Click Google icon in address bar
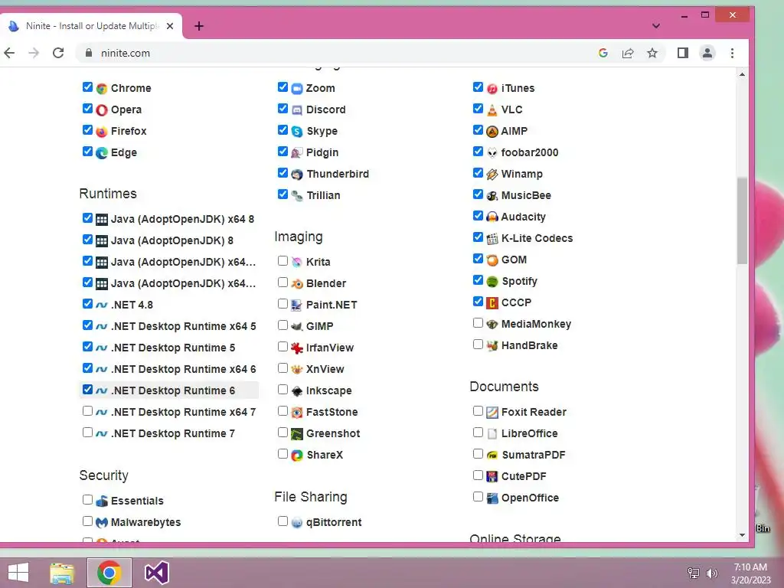The height and width of the screenshot is (588, 784). 603,53
